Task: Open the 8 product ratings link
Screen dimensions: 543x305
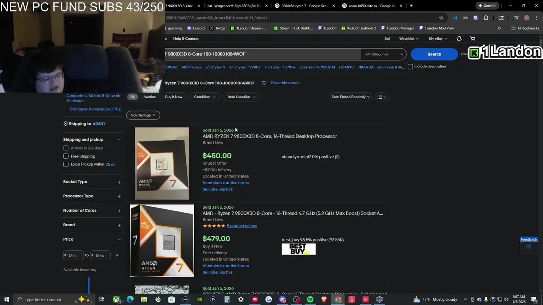Action: 242,226
